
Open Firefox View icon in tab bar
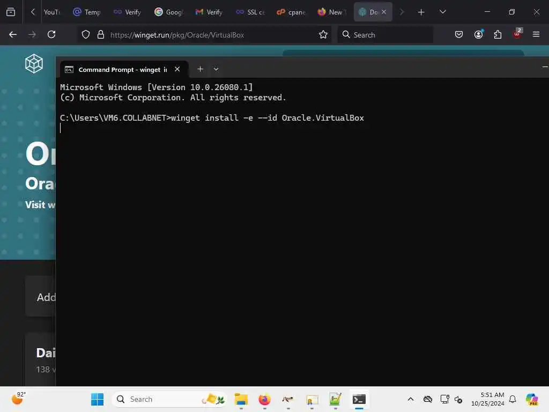tap(11, 12)
